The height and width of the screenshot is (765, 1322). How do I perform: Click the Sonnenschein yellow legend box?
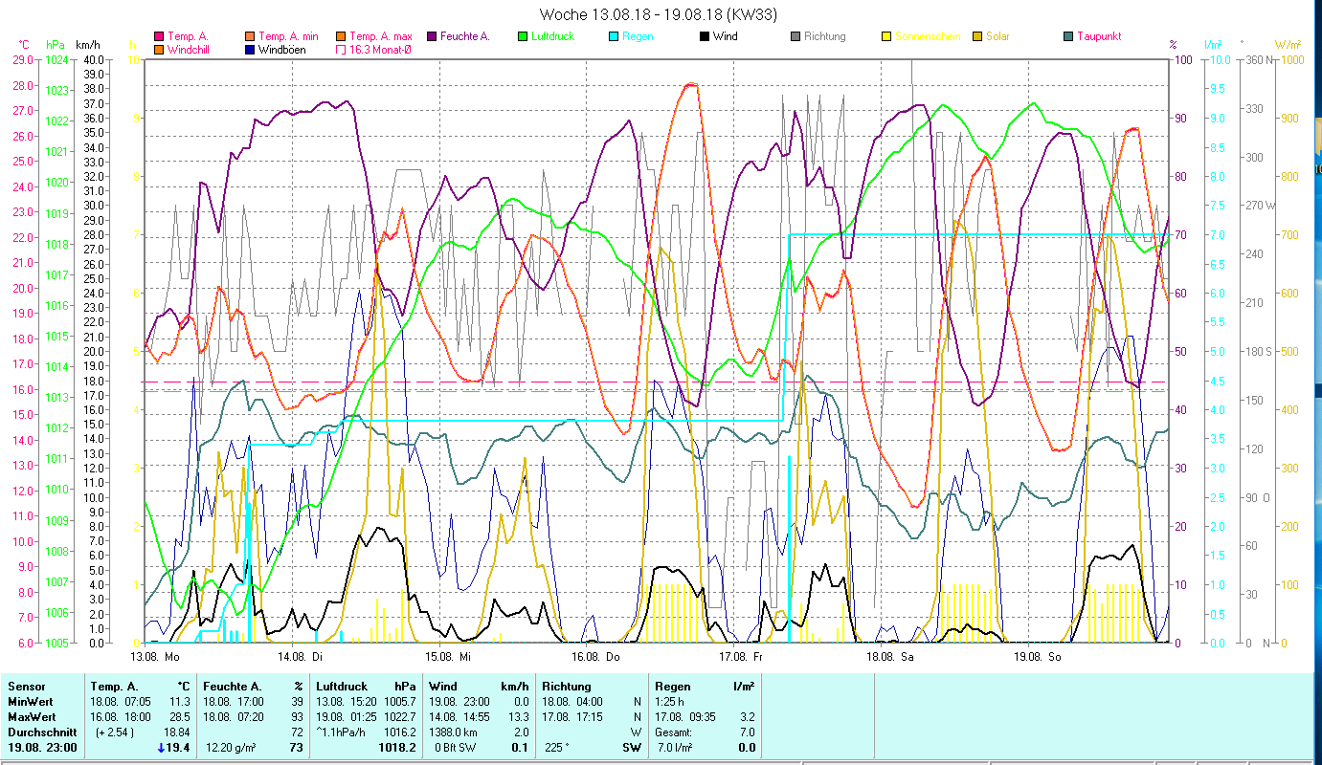[x=885, y=36]
